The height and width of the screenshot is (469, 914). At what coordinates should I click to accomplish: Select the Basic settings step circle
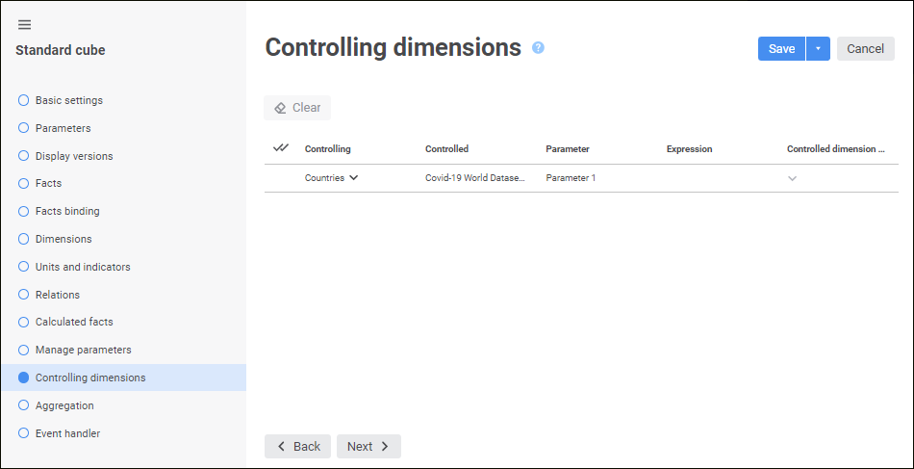coord(23,100)
